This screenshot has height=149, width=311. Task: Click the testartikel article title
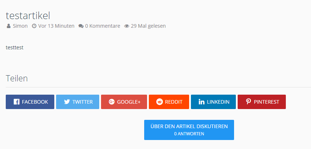point(28,15)
